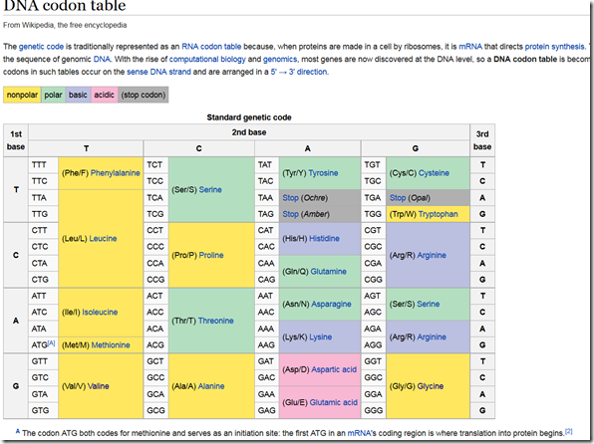Viewport: 594px width, 444px height.
Task: Open the Histidine link
Action: point(324,239)
